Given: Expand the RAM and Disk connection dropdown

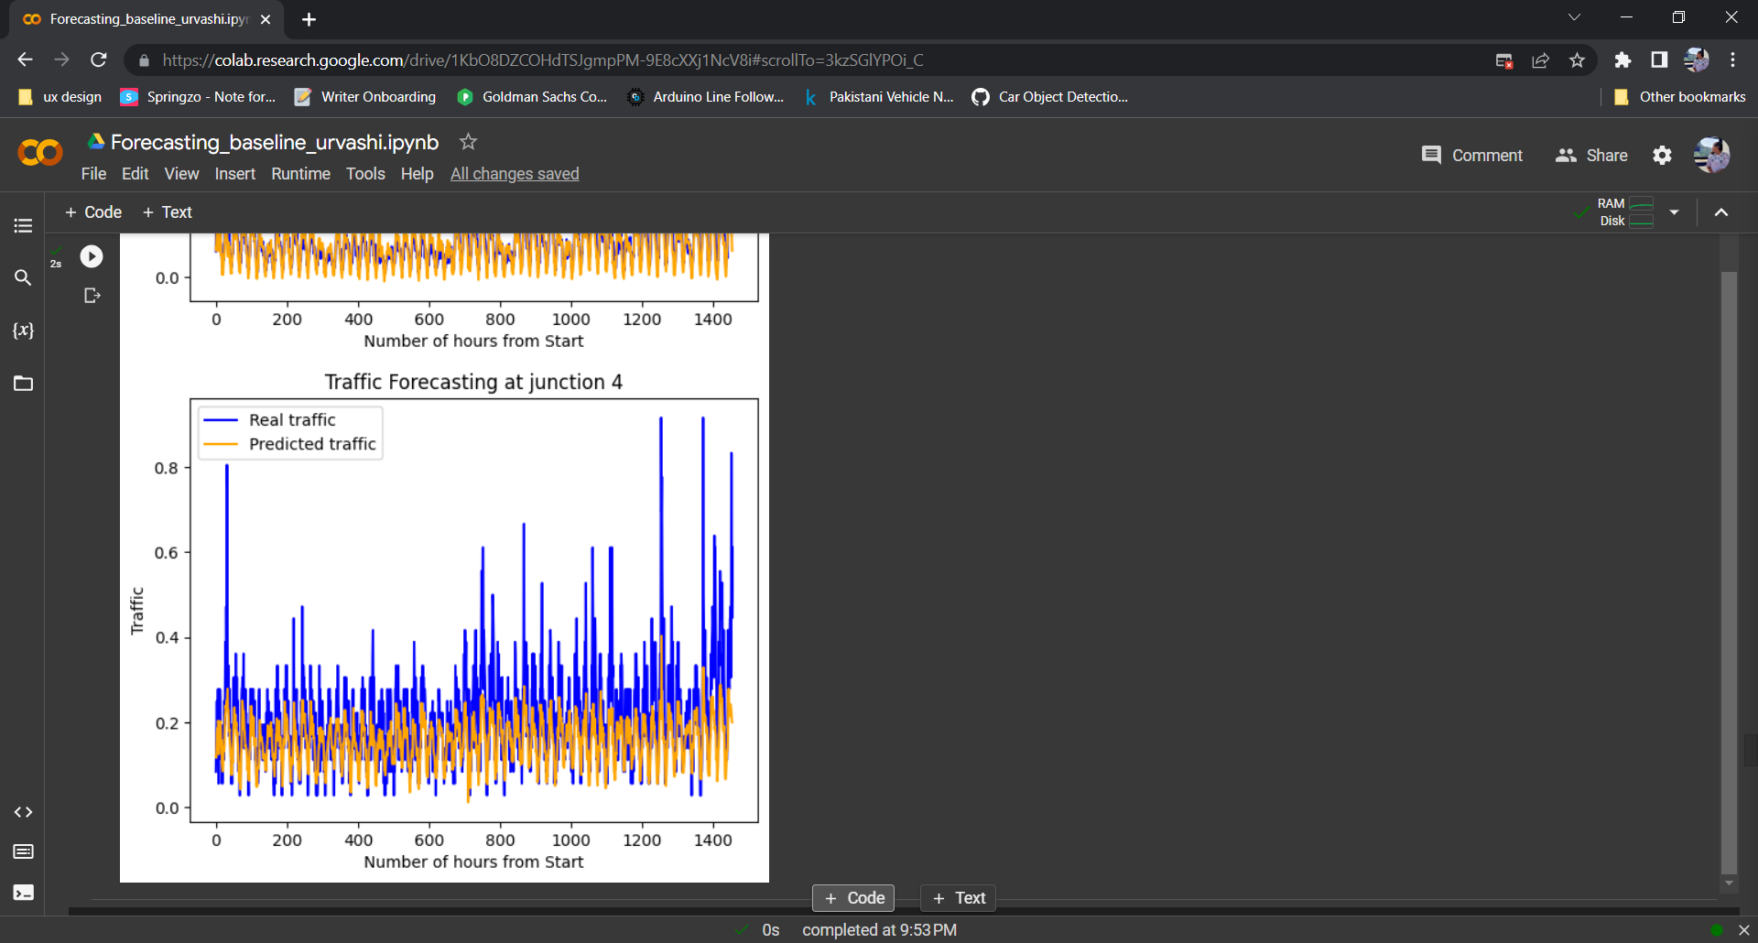Looking at the screenshot, I should pyautogui.click(x=1674, y=212).
